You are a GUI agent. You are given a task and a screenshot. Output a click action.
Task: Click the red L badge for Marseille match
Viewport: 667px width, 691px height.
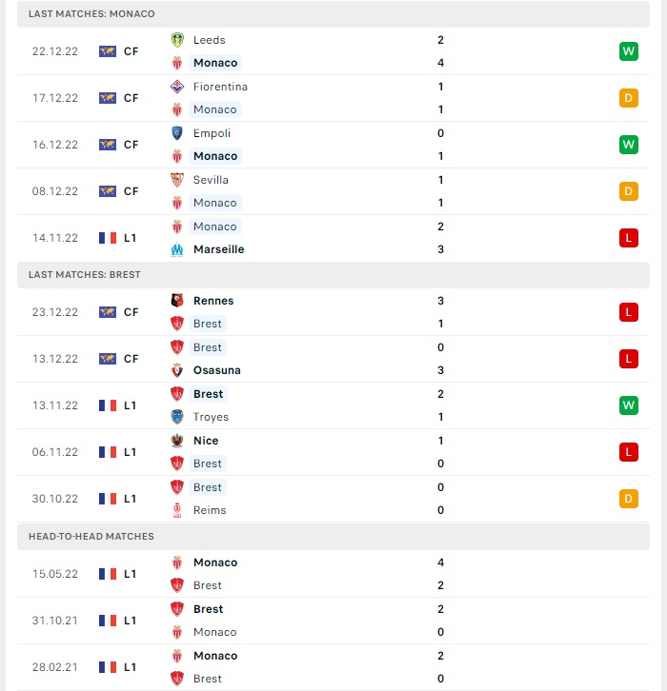pos(629,238)
